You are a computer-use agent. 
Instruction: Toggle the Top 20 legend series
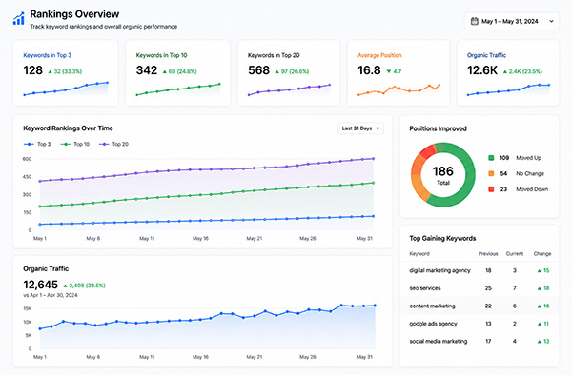pyautogui.click(x=113, y=144)
